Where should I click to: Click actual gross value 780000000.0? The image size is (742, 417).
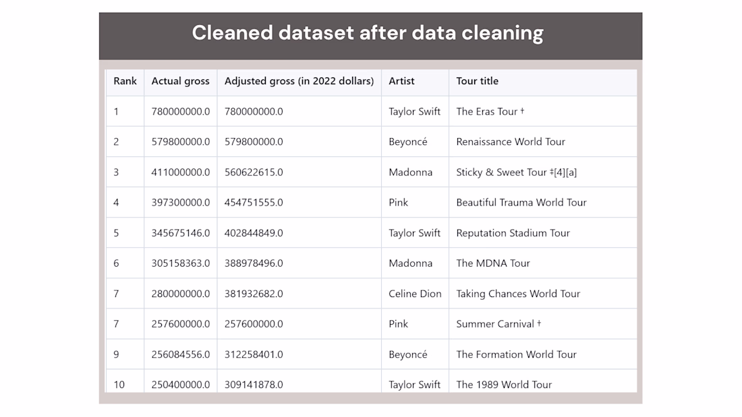(x=181, y=112)
